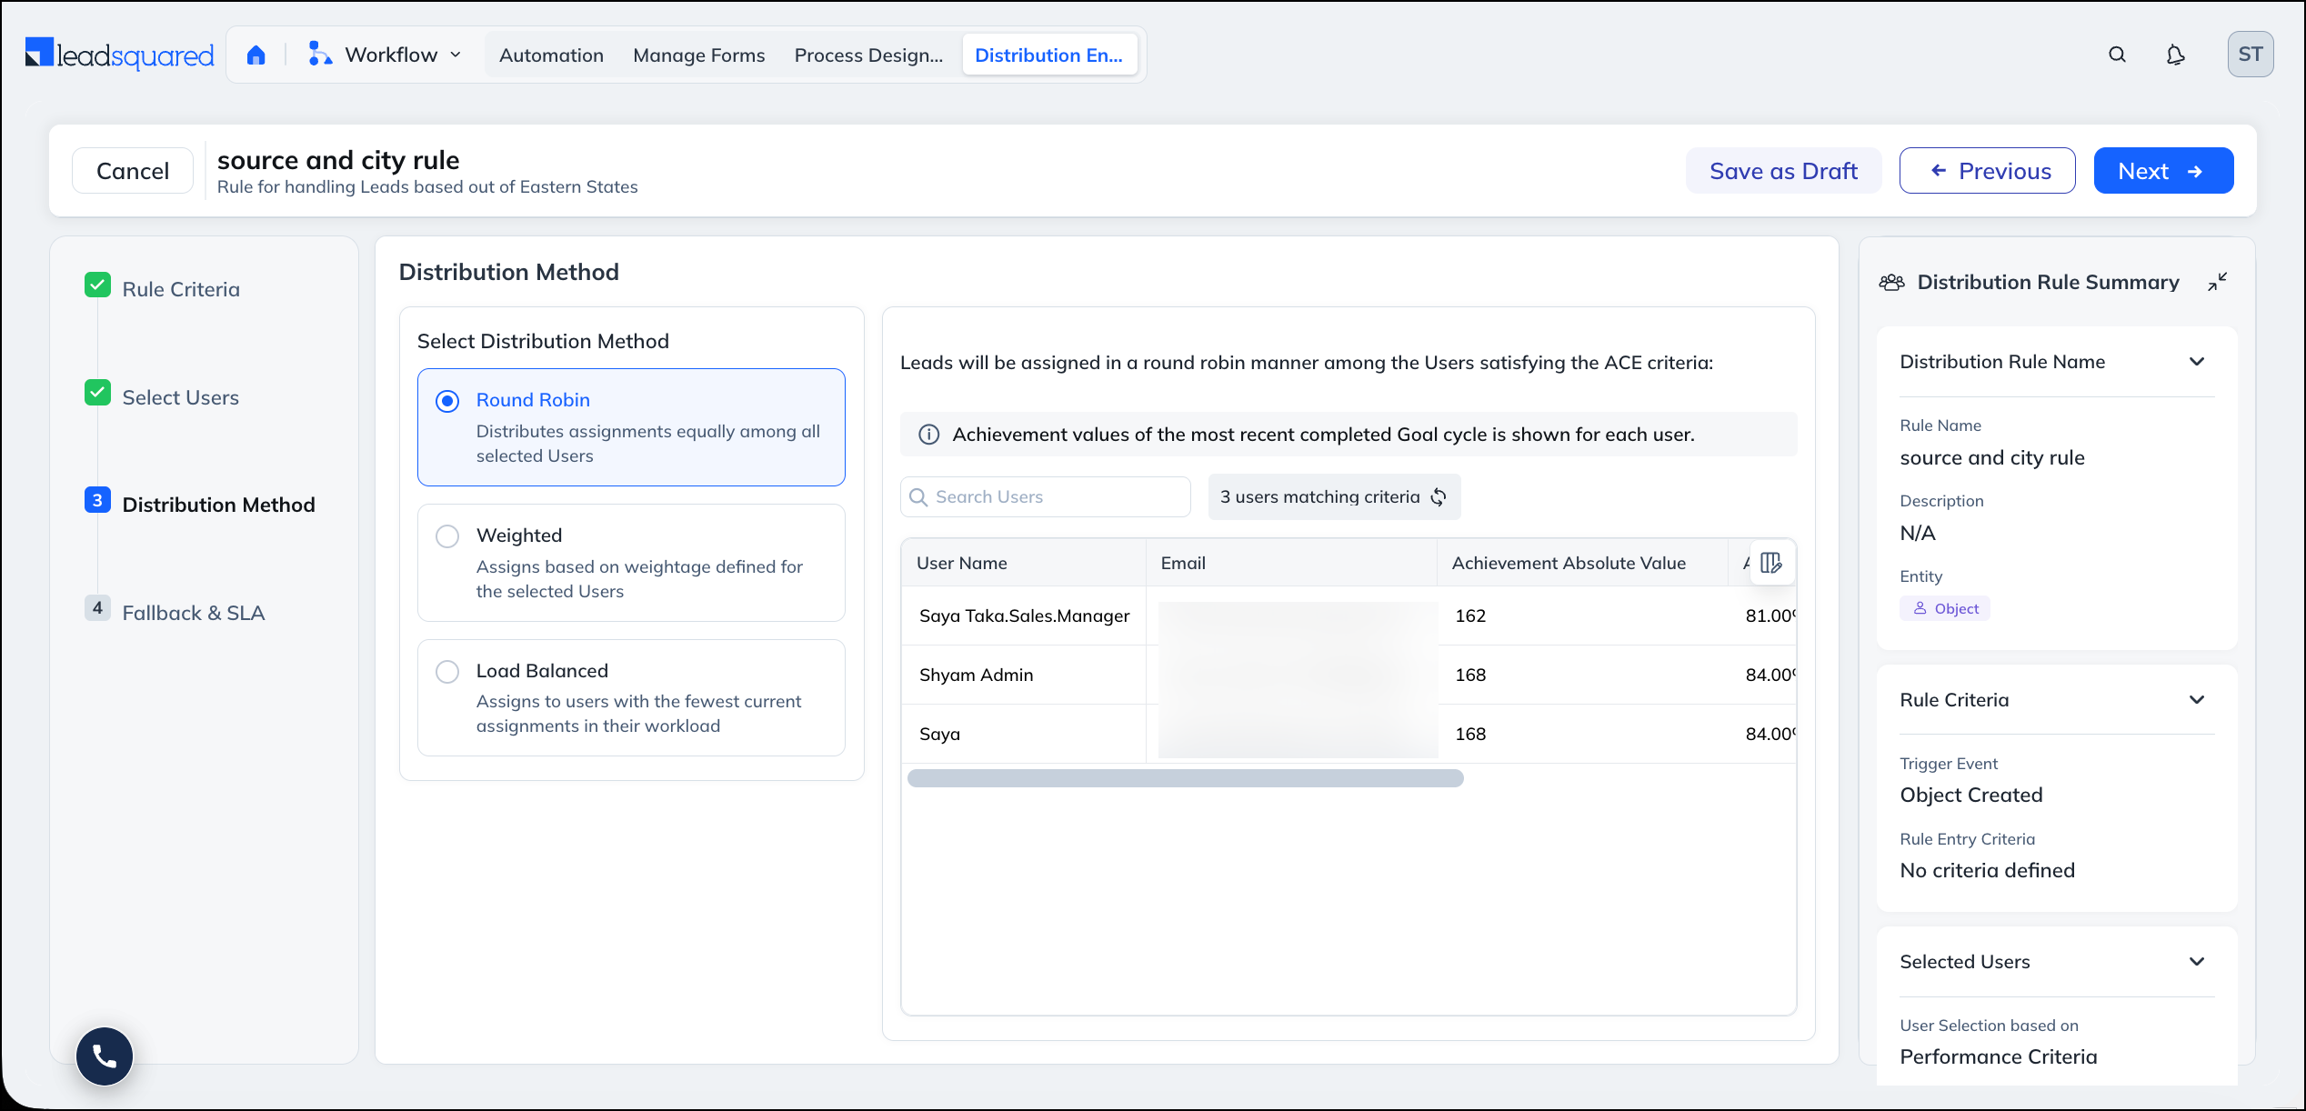Select the Round Robin distribution method
This screenshot has height=1111, width=2306.
631,427
